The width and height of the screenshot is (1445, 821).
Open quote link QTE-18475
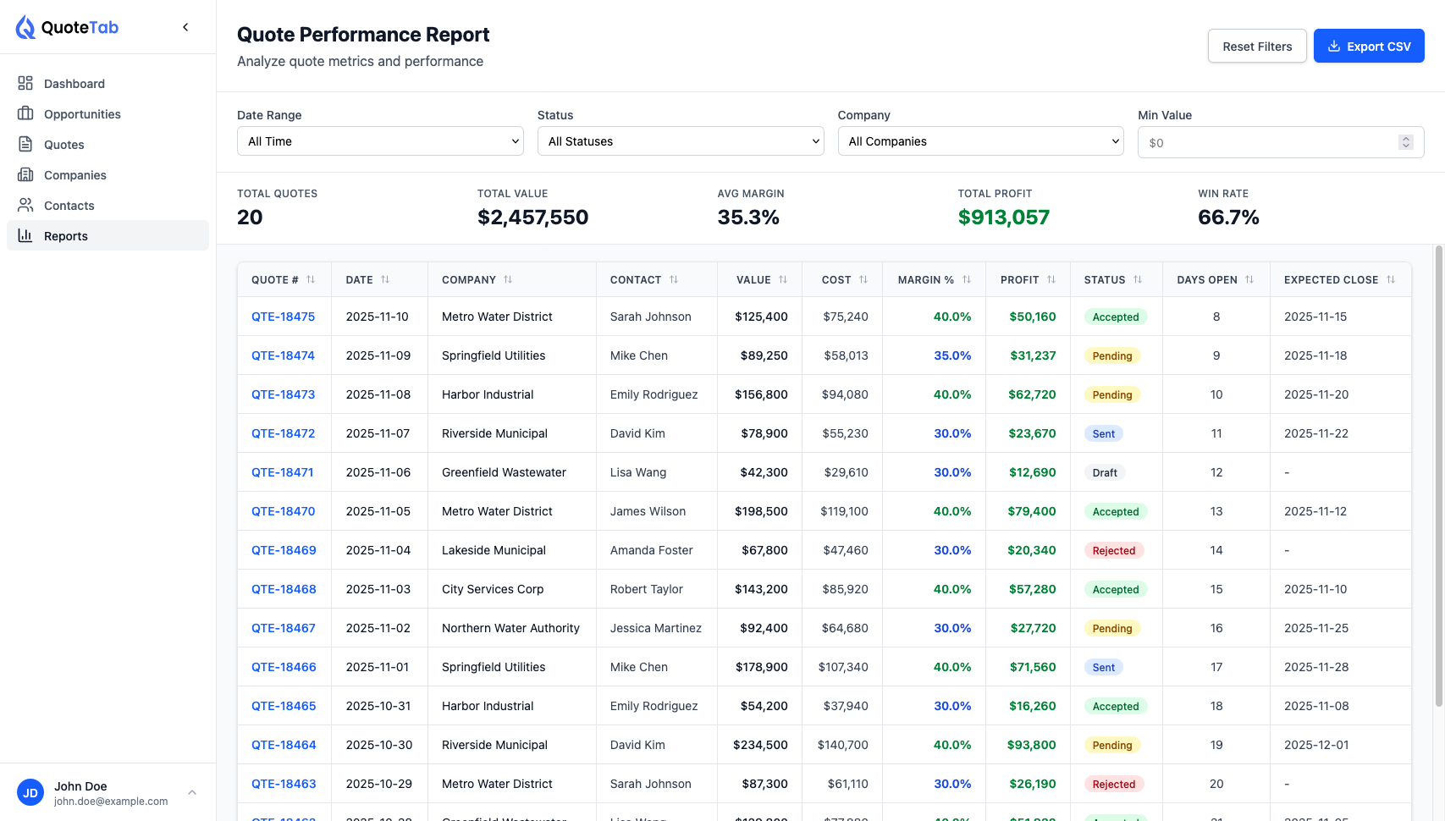pyautogui.click(x=283, y=317)
